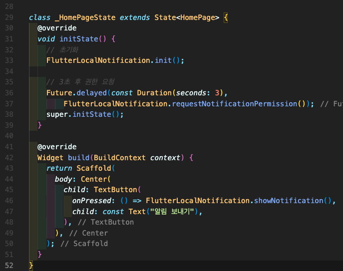The height and width of the screenshot is (271, 343).
Task: Click the comment '// 3초 후 권한 요청'
Action: coord(80,82)
